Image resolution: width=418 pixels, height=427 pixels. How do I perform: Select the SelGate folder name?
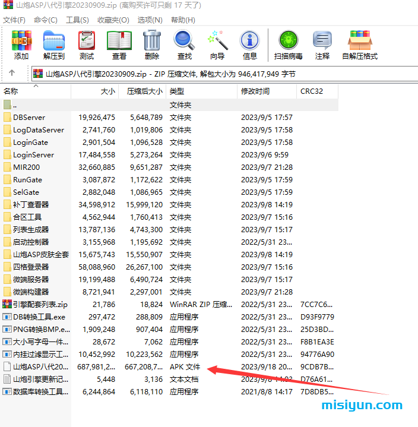click(26, 192)
